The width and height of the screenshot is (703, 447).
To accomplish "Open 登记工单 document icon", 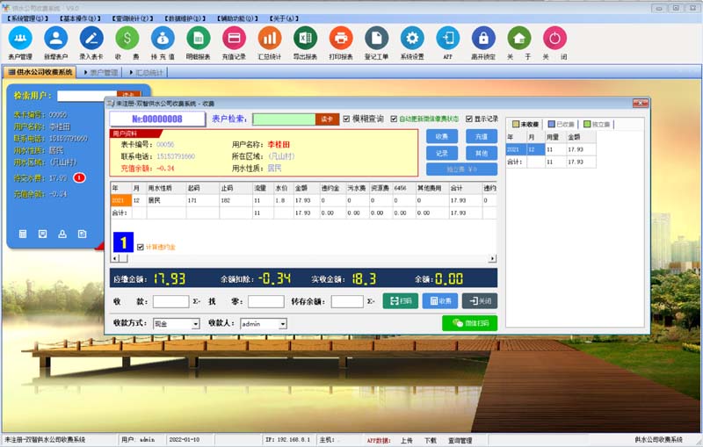I will coord(377,39).
